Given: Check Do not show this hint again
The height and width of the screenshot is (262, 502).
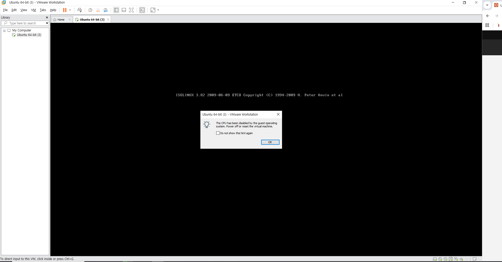Looking at the screenshot, I should [x=218, y=133].
